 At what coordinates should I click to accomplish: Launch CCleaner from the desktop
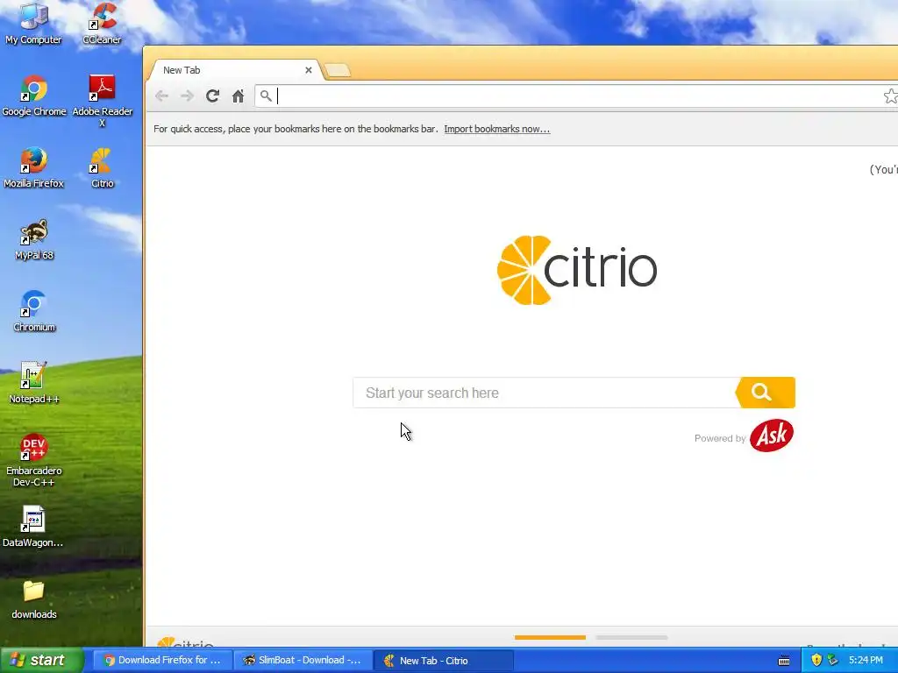click(x=102, y=23)
